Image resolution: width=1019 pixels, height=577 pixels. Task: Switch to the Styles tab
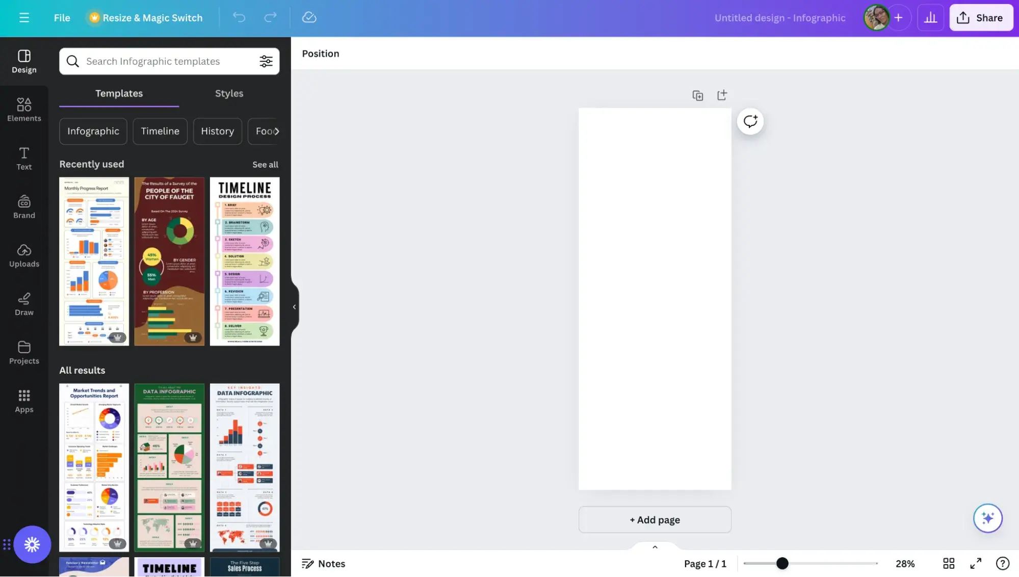[x=229, y=92]
